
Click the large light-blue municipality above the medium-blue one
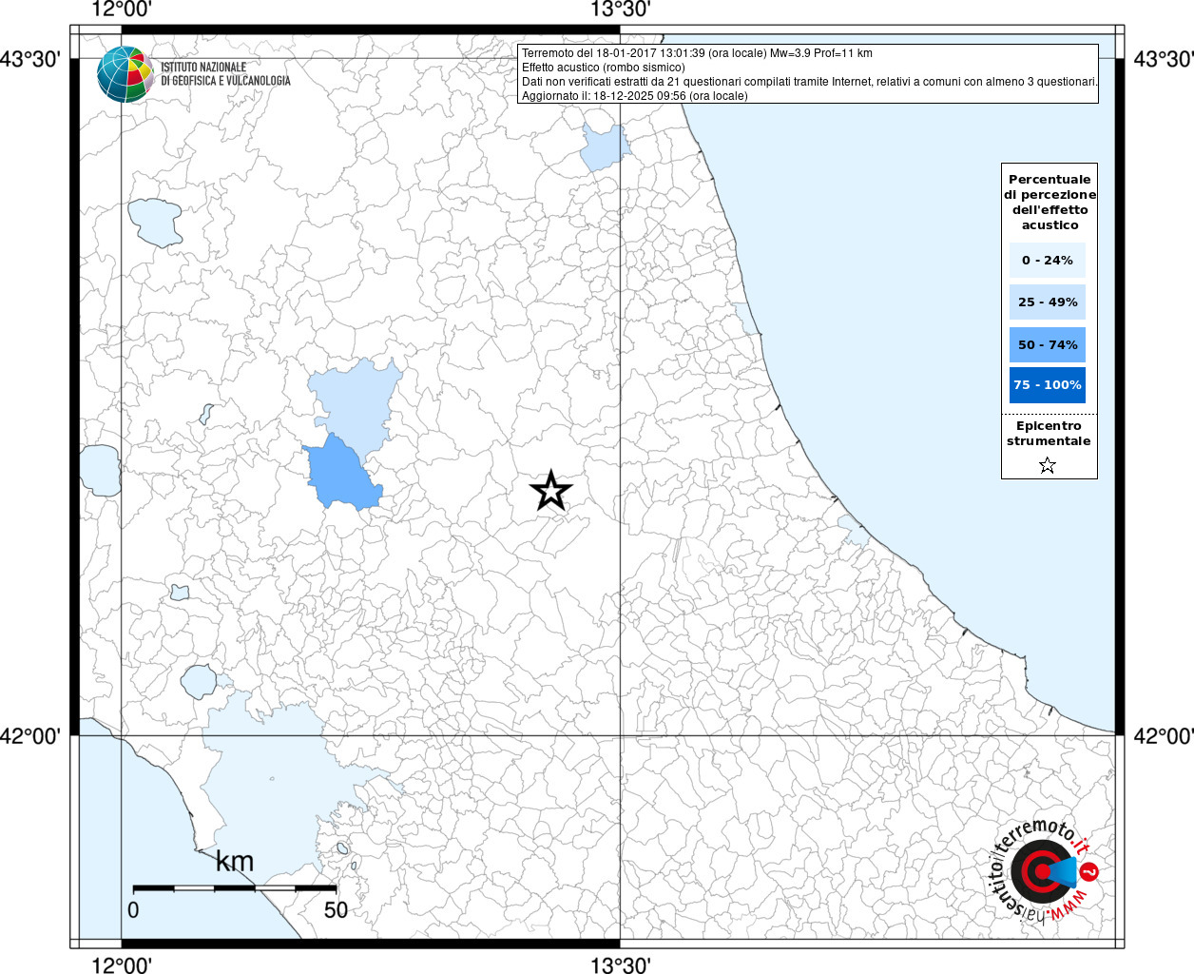355,399
